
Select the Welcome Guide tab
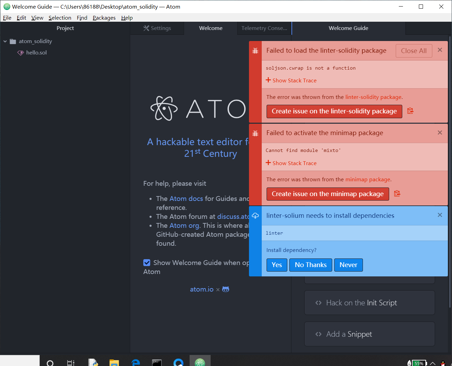pos(348,28)
